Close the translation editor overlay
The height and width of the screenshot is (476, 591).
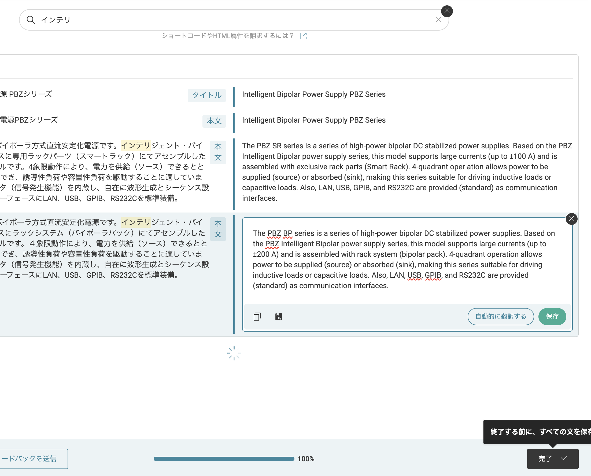click(447, 11)
